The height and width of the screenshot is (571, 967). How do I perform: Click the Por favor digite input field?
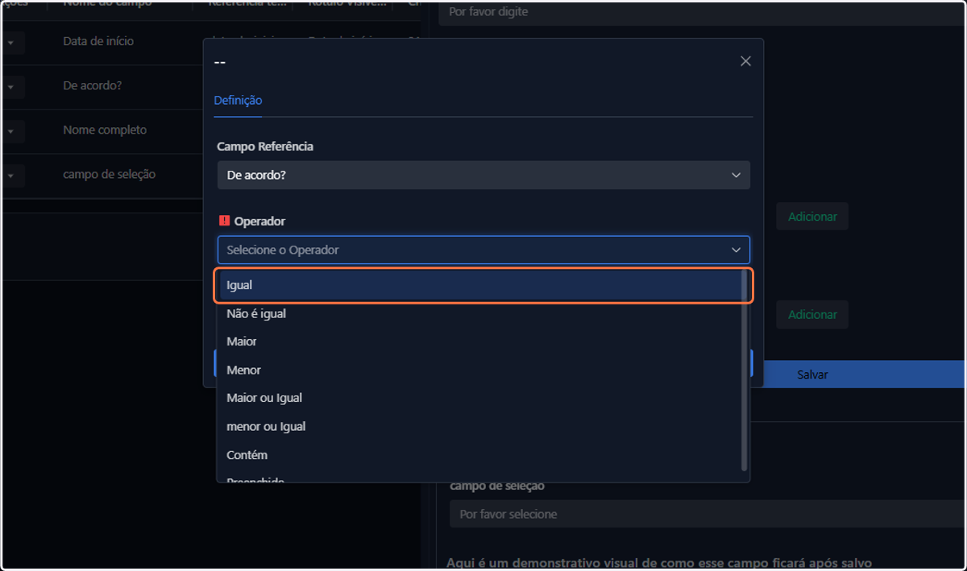pyautogui.click(x=703, y=12)
